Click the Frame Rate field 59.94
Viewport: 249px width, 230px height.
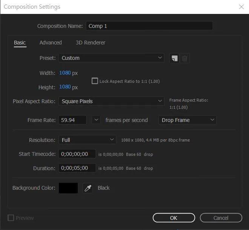pos(72,120)
